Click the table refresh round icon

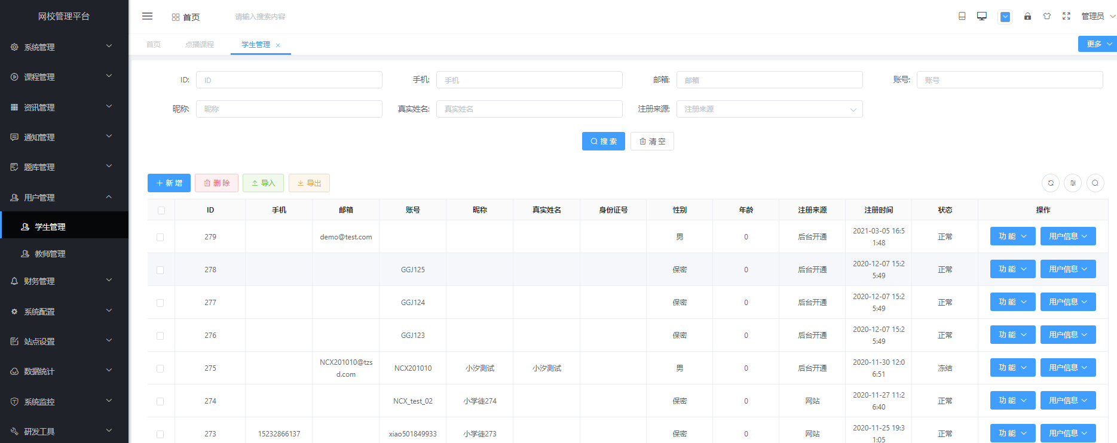click(x=1051, y=183)
